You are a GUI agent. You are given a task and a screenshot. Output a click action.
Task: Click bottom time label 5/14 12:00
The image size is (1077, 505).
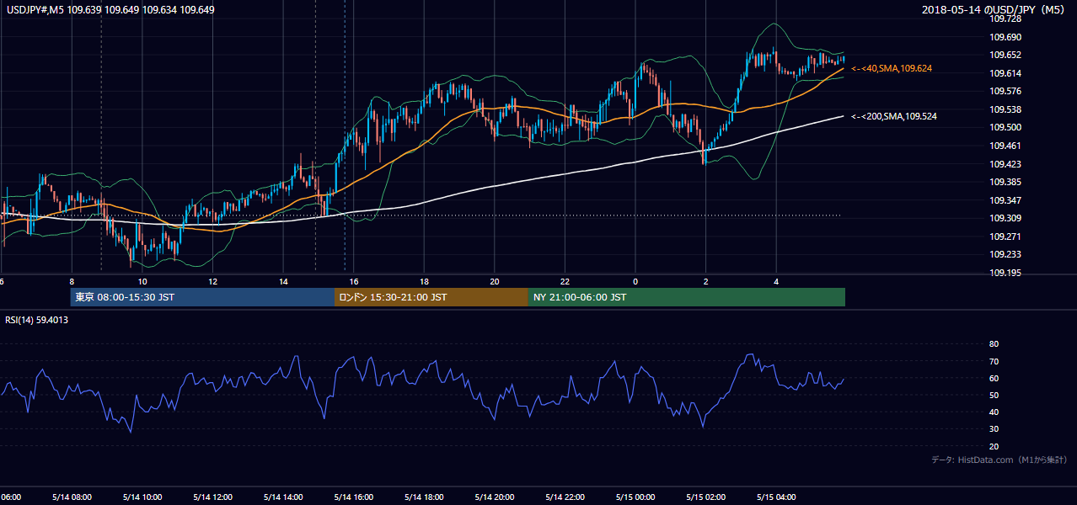coord(213,497)
